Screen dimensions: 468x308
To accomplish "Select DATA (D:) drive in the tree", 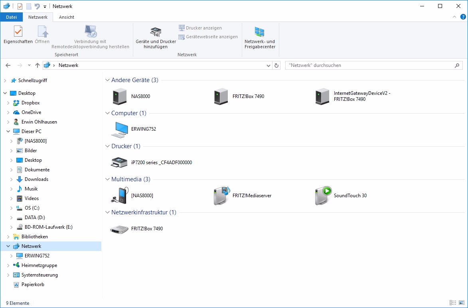I will click(x=35, y=218).
